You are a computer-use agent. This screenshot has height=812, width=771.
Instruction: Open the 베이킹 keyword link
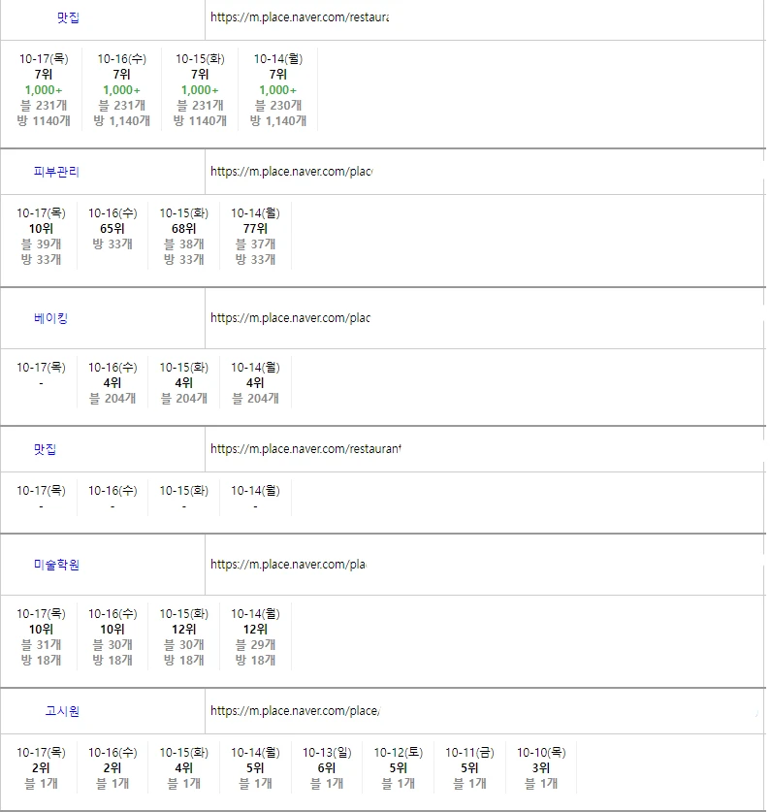click(50, 318)
